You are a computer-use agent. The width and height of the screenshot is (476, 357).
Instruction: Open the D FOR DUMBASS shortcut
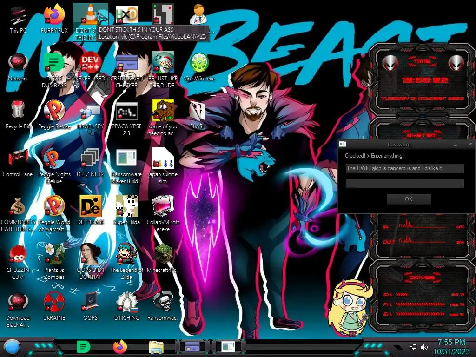click(x=54, y=71)
